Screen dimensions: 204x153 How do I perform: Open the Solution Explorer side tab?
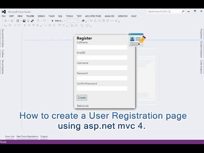(201, 49)
